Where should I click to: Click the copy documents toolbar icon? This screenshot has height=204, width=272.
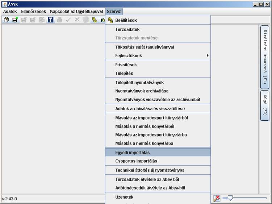[6, 20]
